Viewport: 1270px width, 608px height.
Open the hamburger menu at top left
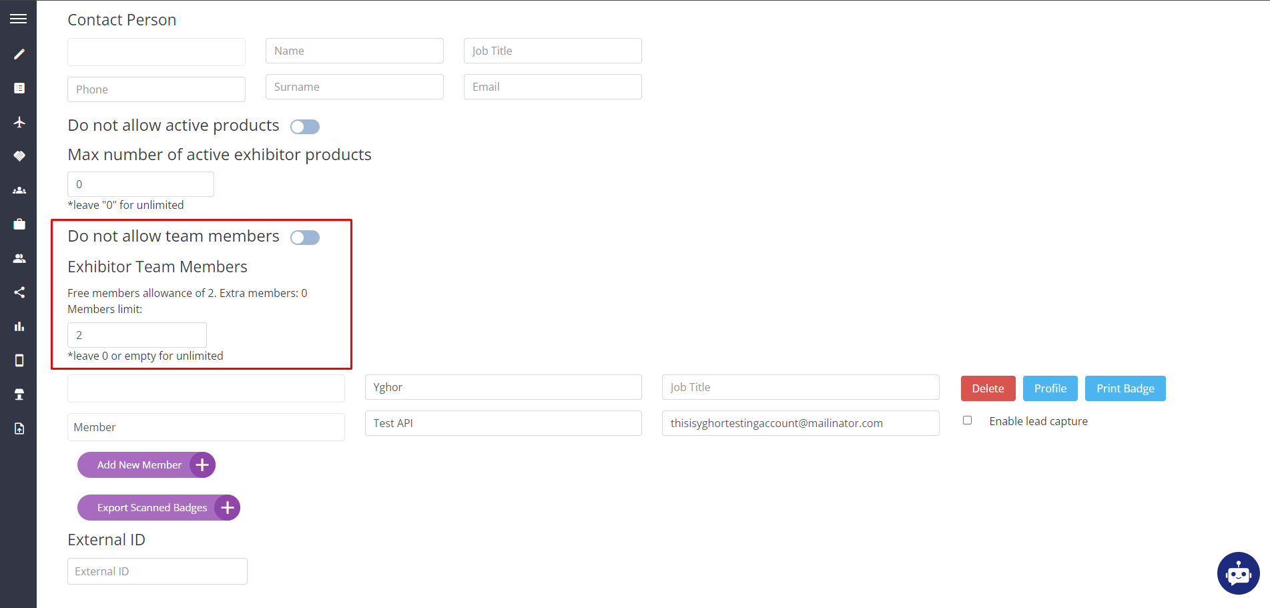(x=18, y=18)
